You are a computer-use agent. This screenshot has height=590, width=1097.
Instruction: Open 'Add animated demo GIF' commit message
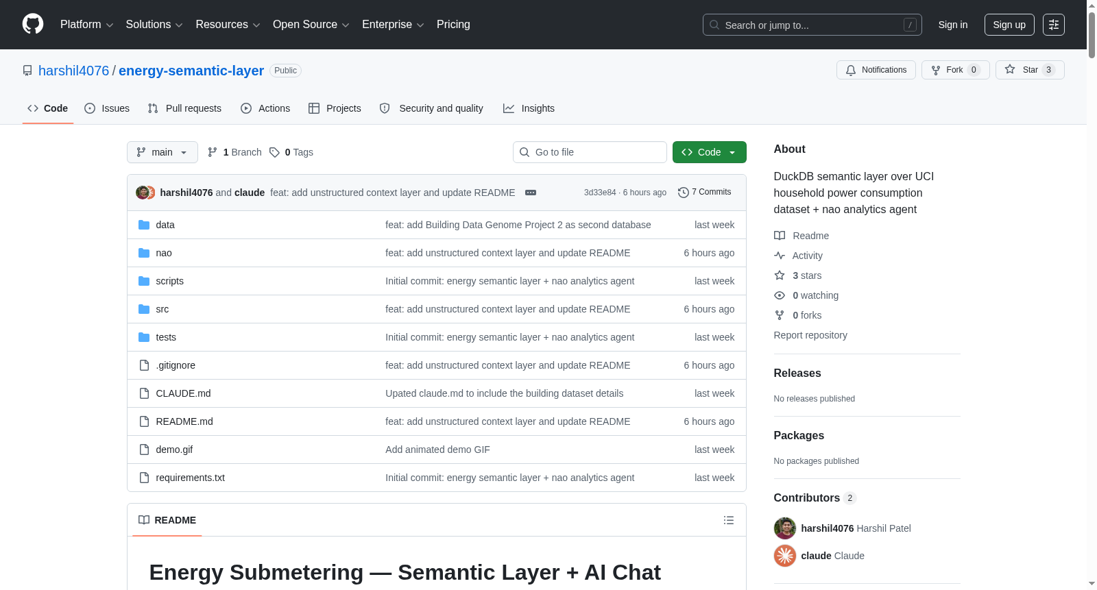437,450
